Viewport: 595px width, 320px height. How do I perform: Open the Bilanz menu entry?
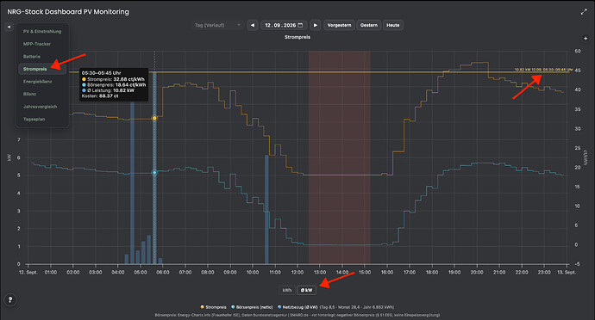42,94
